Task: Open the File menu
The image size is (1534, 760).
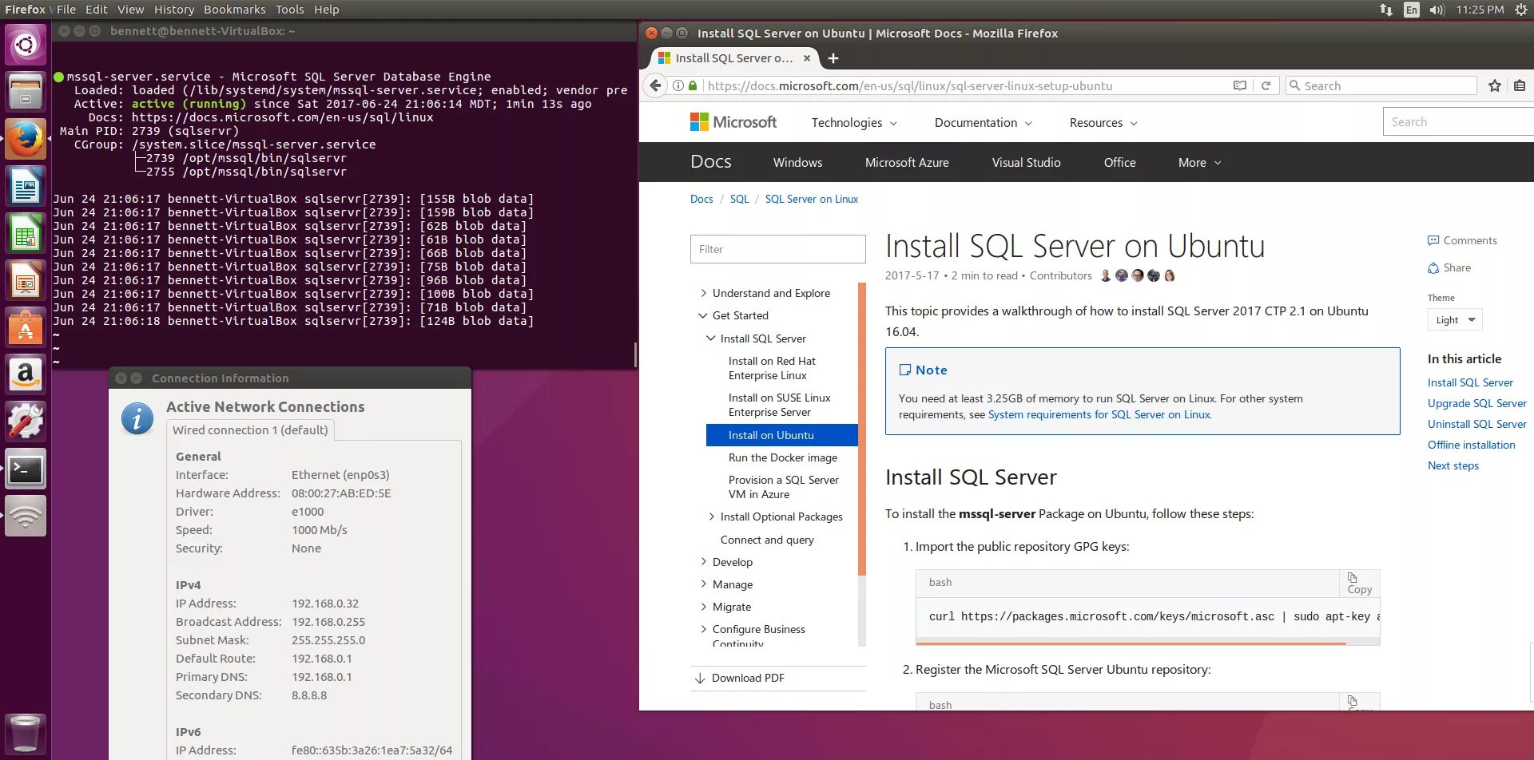Action: click(x=66, y=10)
